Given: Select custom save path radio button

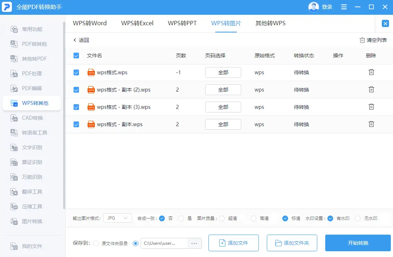Looking at the screenshot, I should 136,243.
